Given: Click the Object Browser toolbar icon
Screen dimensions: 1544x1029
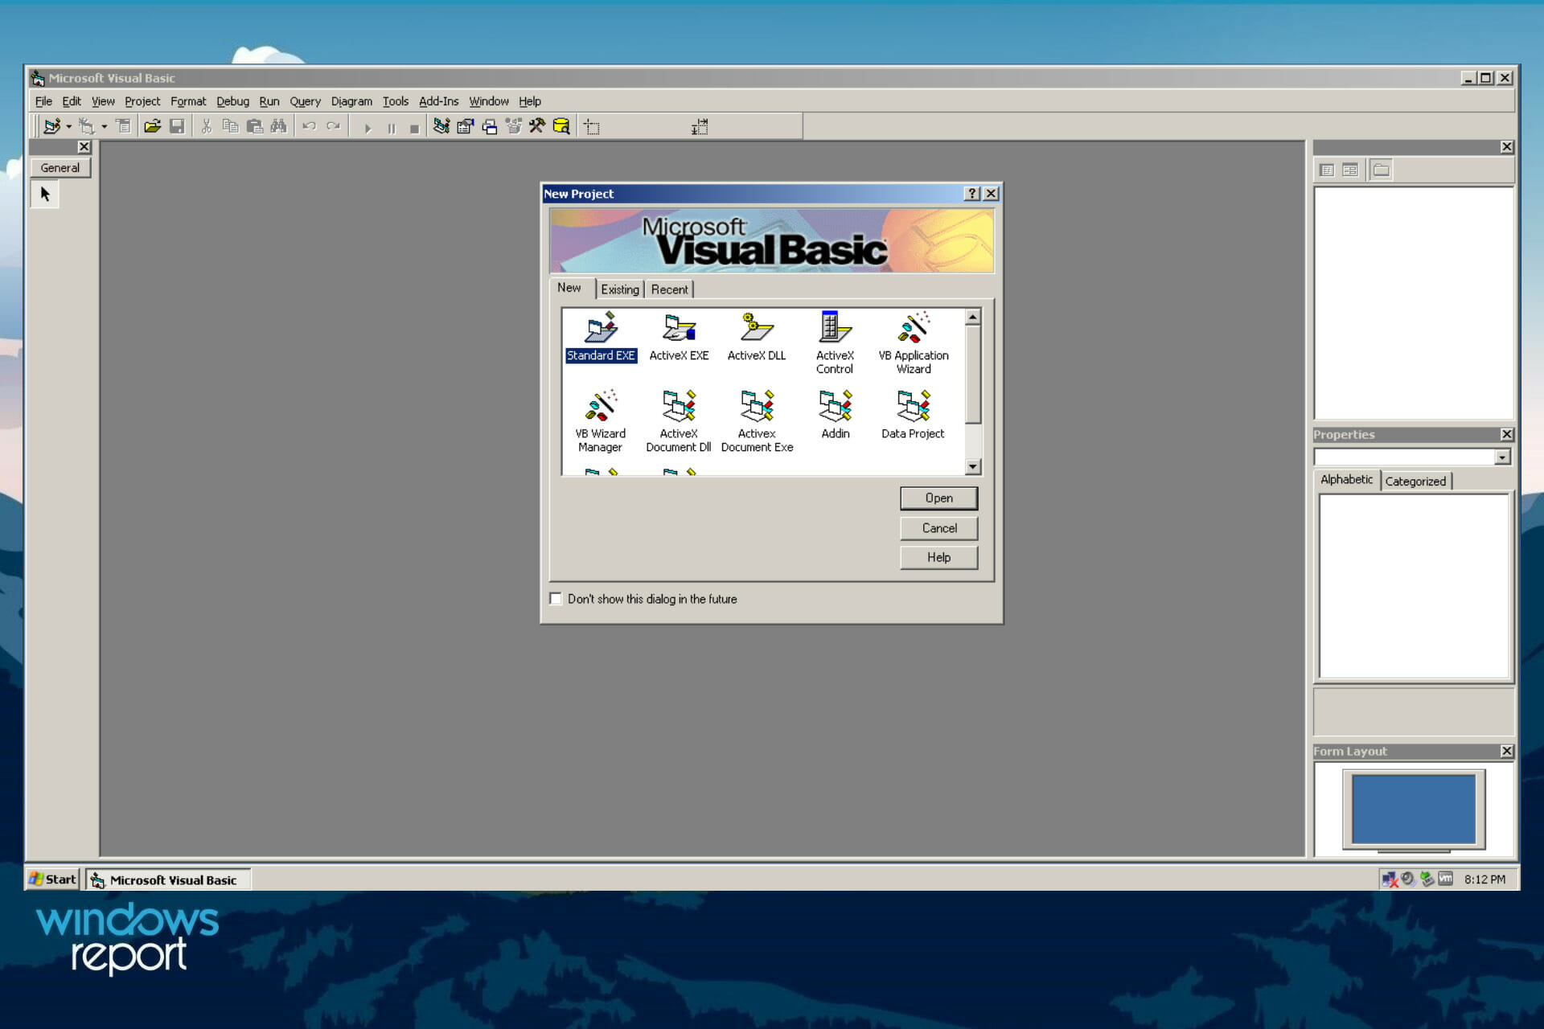Looking at the screenshot, I should [513, 126].
